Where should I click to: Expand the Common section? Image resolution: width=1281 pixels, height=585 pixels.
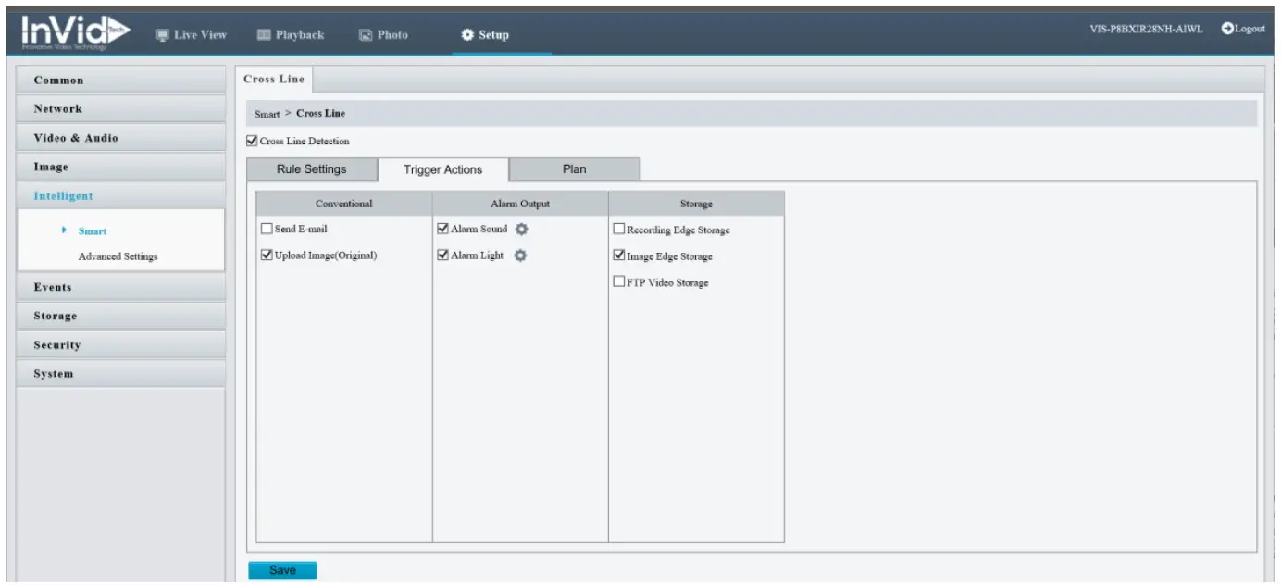(x=121, y=80)
